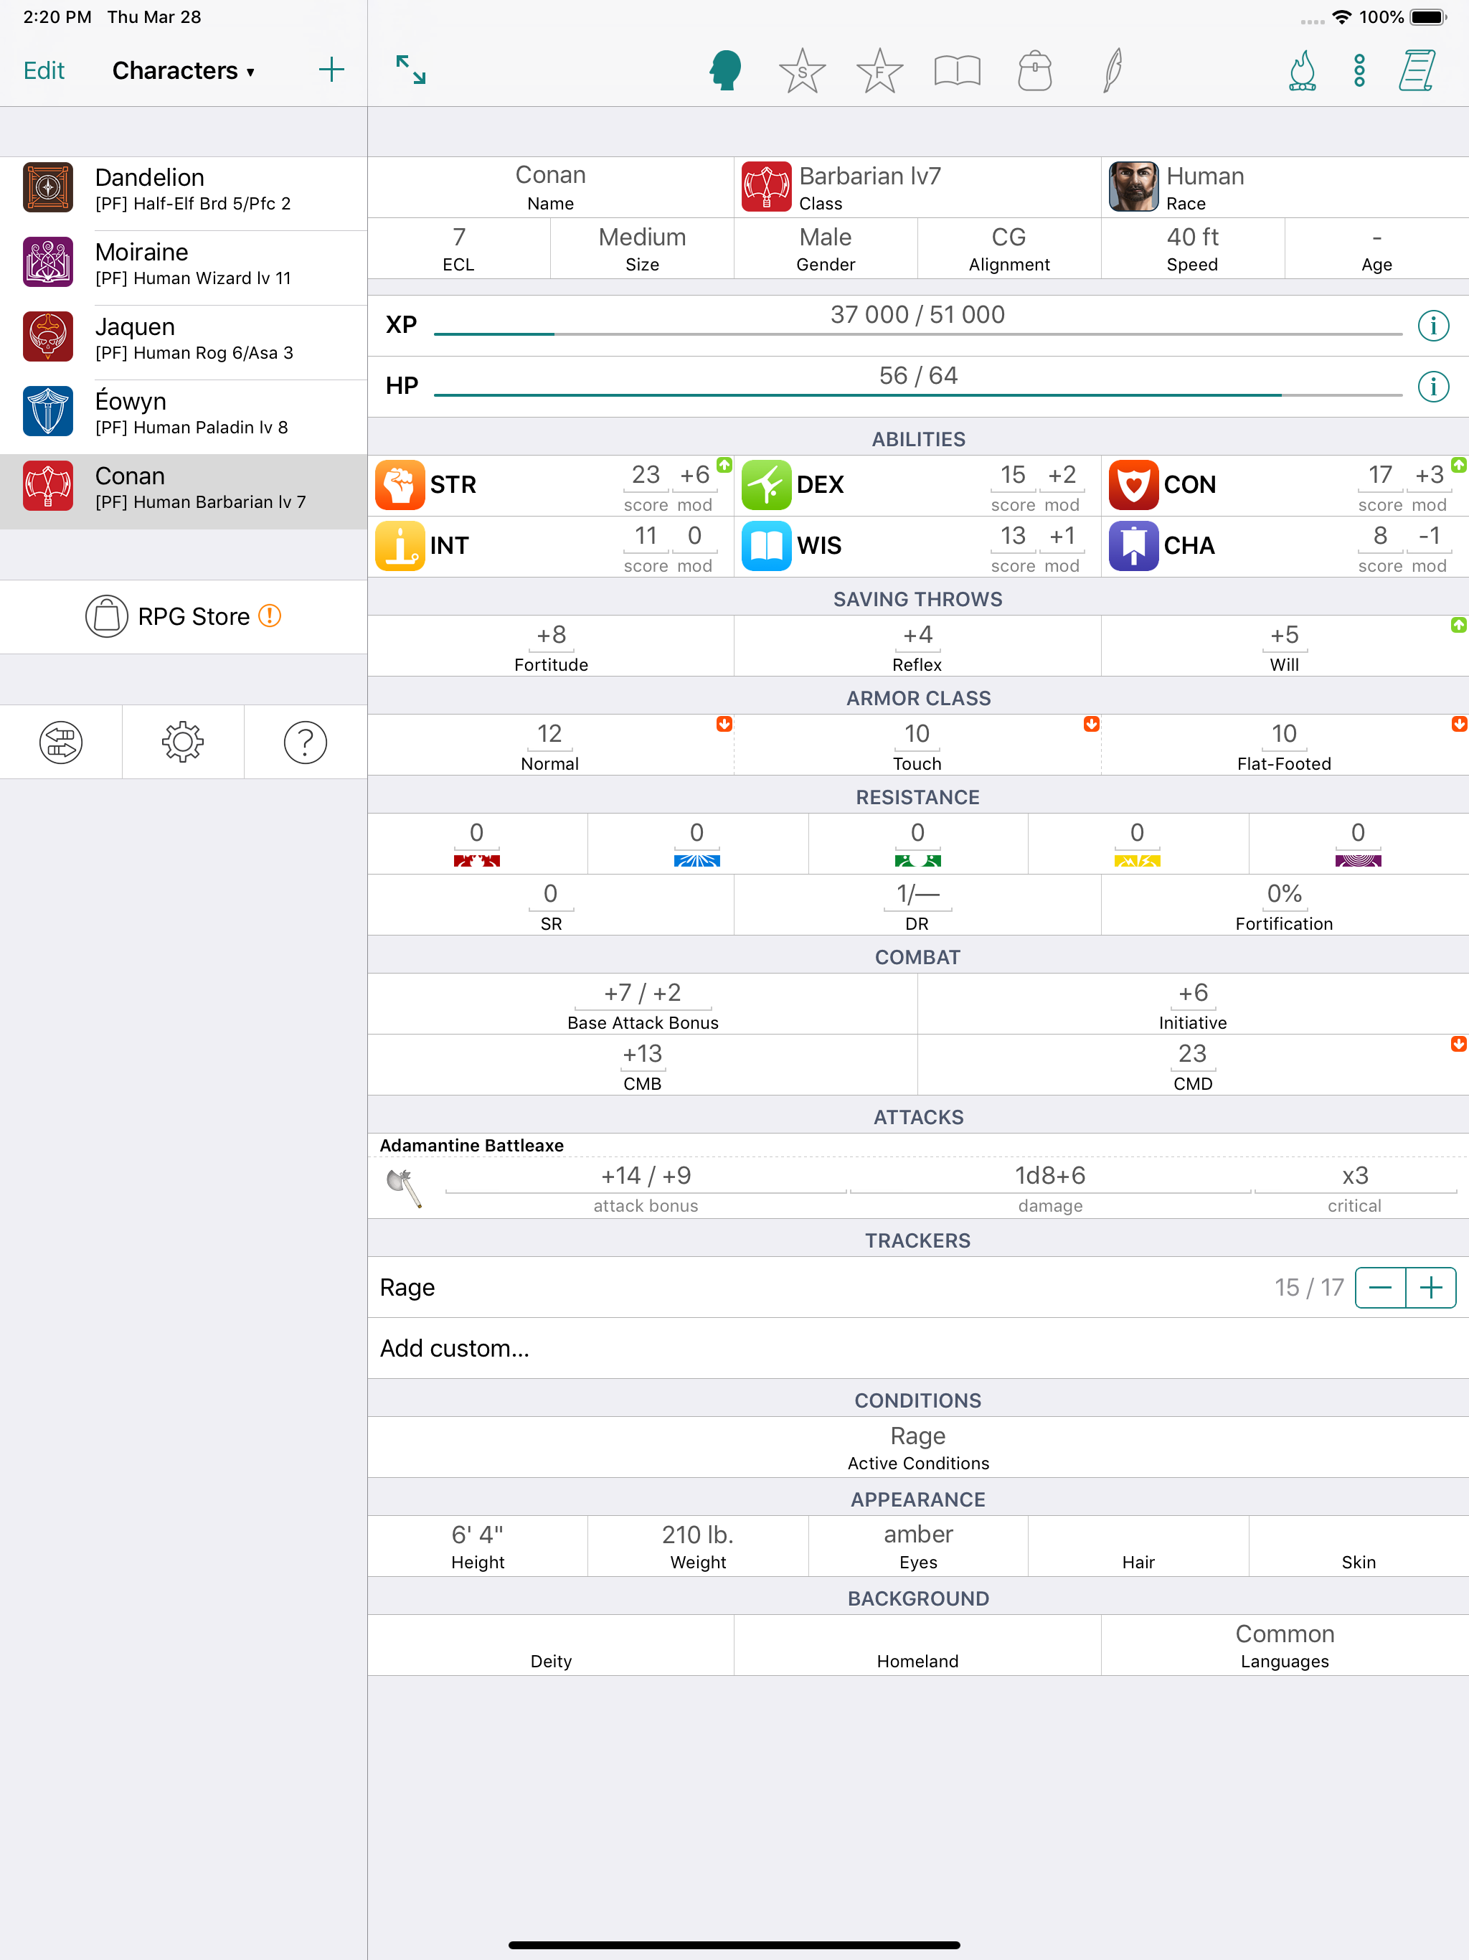Show HP info
The height and width of the screenshot is (1960, 1469).
click(x=1434, y=386)
